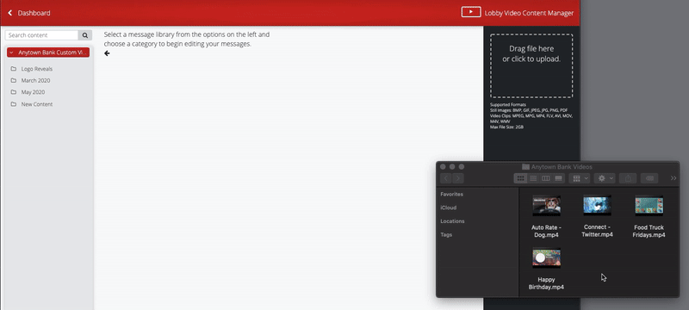Open the Finder group-by dropdown
Screen dimensions: 689x310
580,178
